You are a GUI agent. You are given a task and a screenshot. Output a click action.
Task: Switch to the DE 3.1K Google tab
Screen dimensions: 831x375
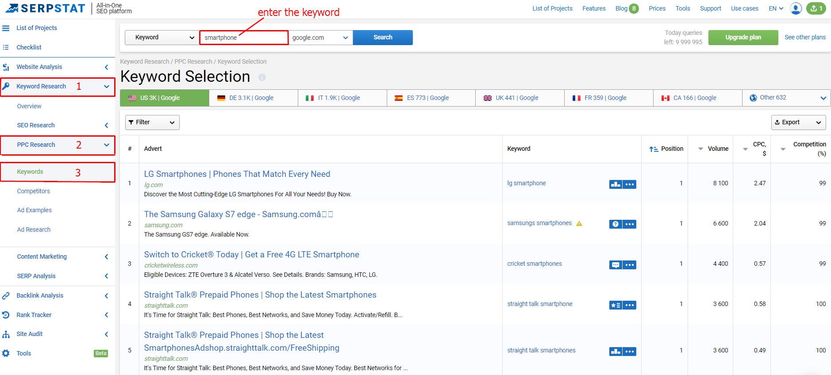[x=254, y=98]
